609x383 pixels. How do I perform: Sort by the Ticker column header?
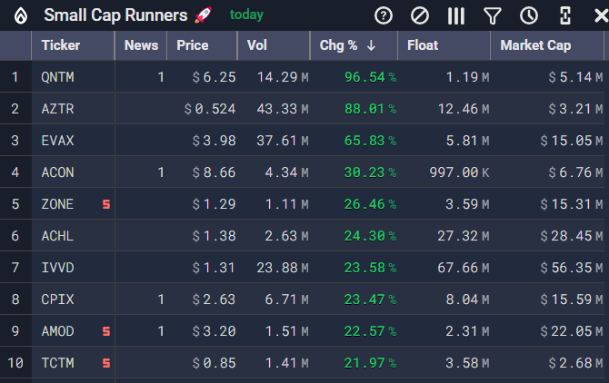(x=61, y=45)
